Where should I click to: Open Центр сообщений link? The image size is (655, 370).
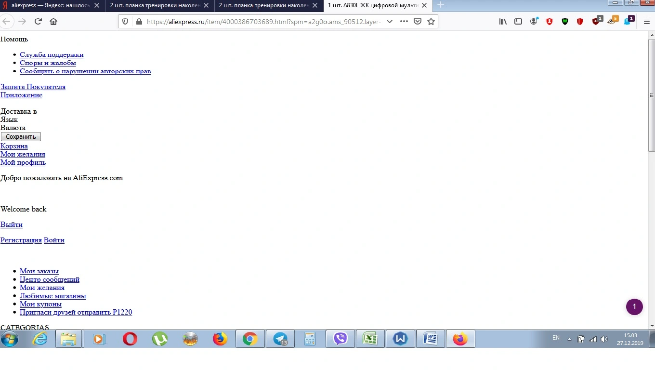point(50,279)
